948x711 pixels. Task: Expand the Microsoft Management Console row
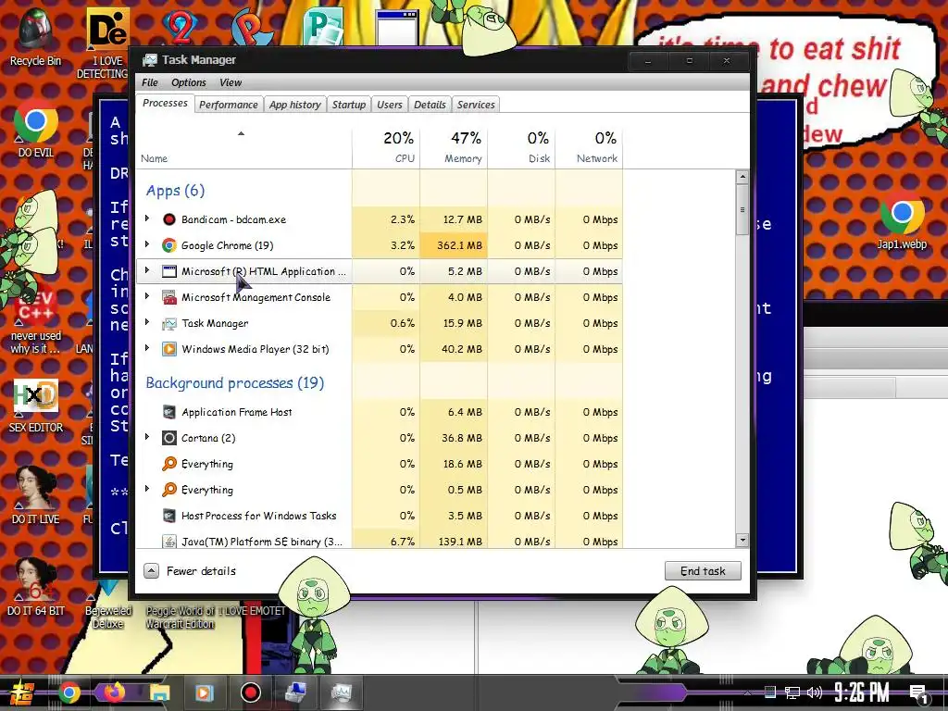(x=147, y=296)
